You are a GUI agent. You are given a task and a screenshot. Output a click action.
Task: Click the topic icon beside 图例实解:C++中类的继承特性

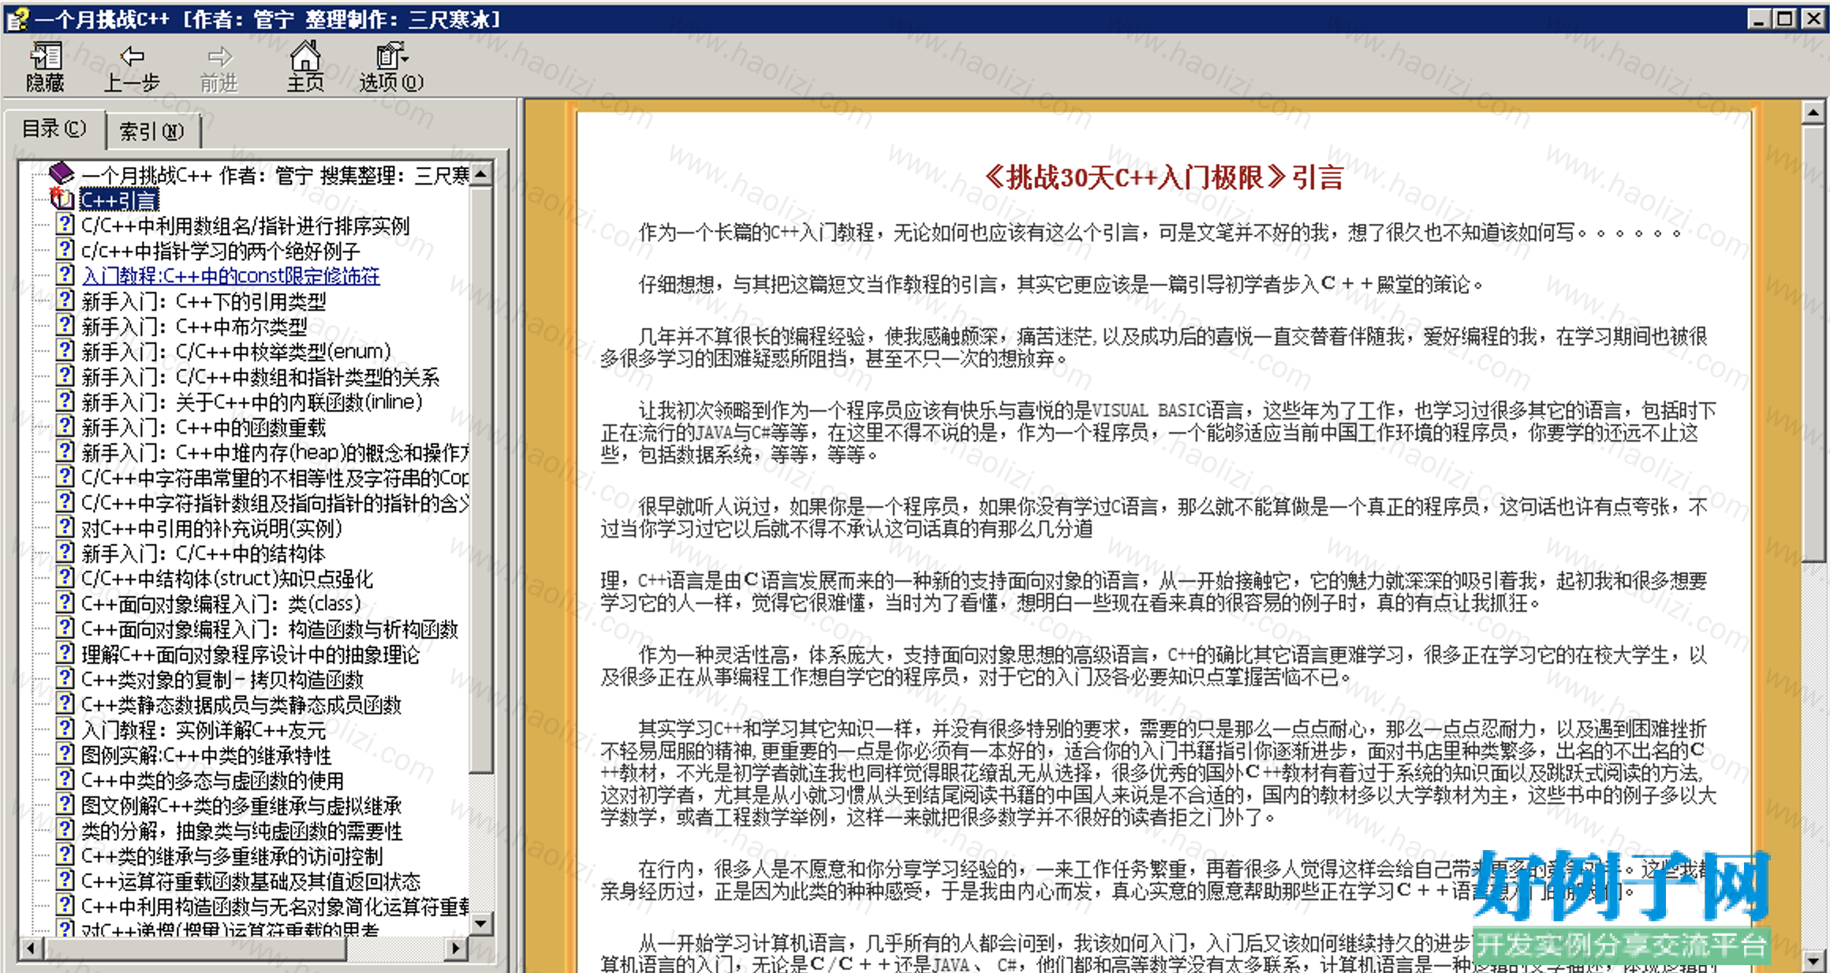[x=65, y=755]
